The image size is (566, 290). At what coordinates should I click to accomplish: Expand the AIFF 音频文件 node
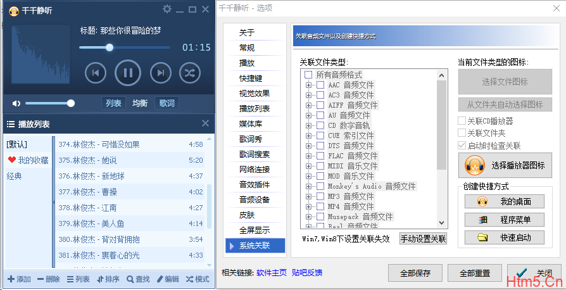click(x=308, y=106)
